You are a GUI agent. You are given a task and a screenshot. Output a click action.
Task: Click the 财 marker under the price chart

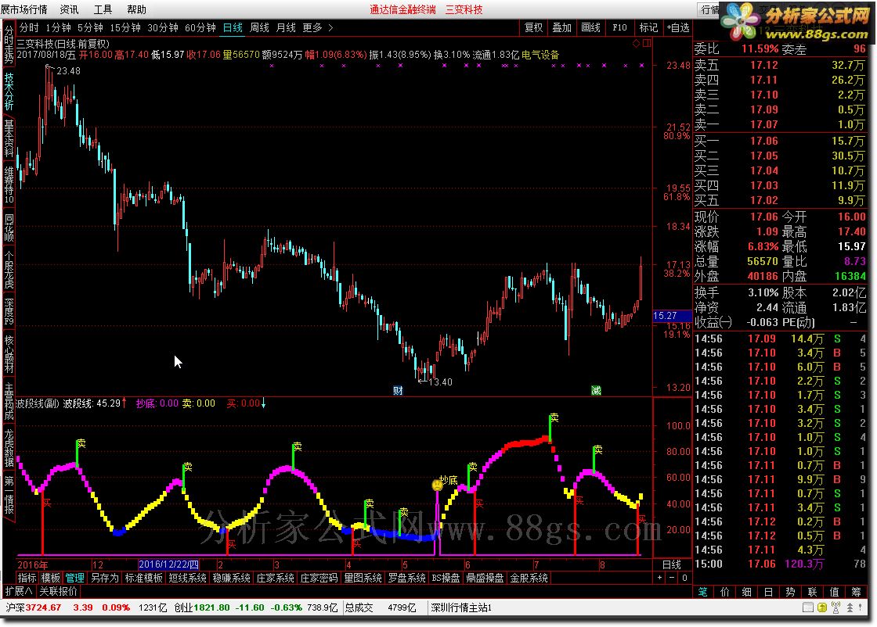tap(398, 390)
